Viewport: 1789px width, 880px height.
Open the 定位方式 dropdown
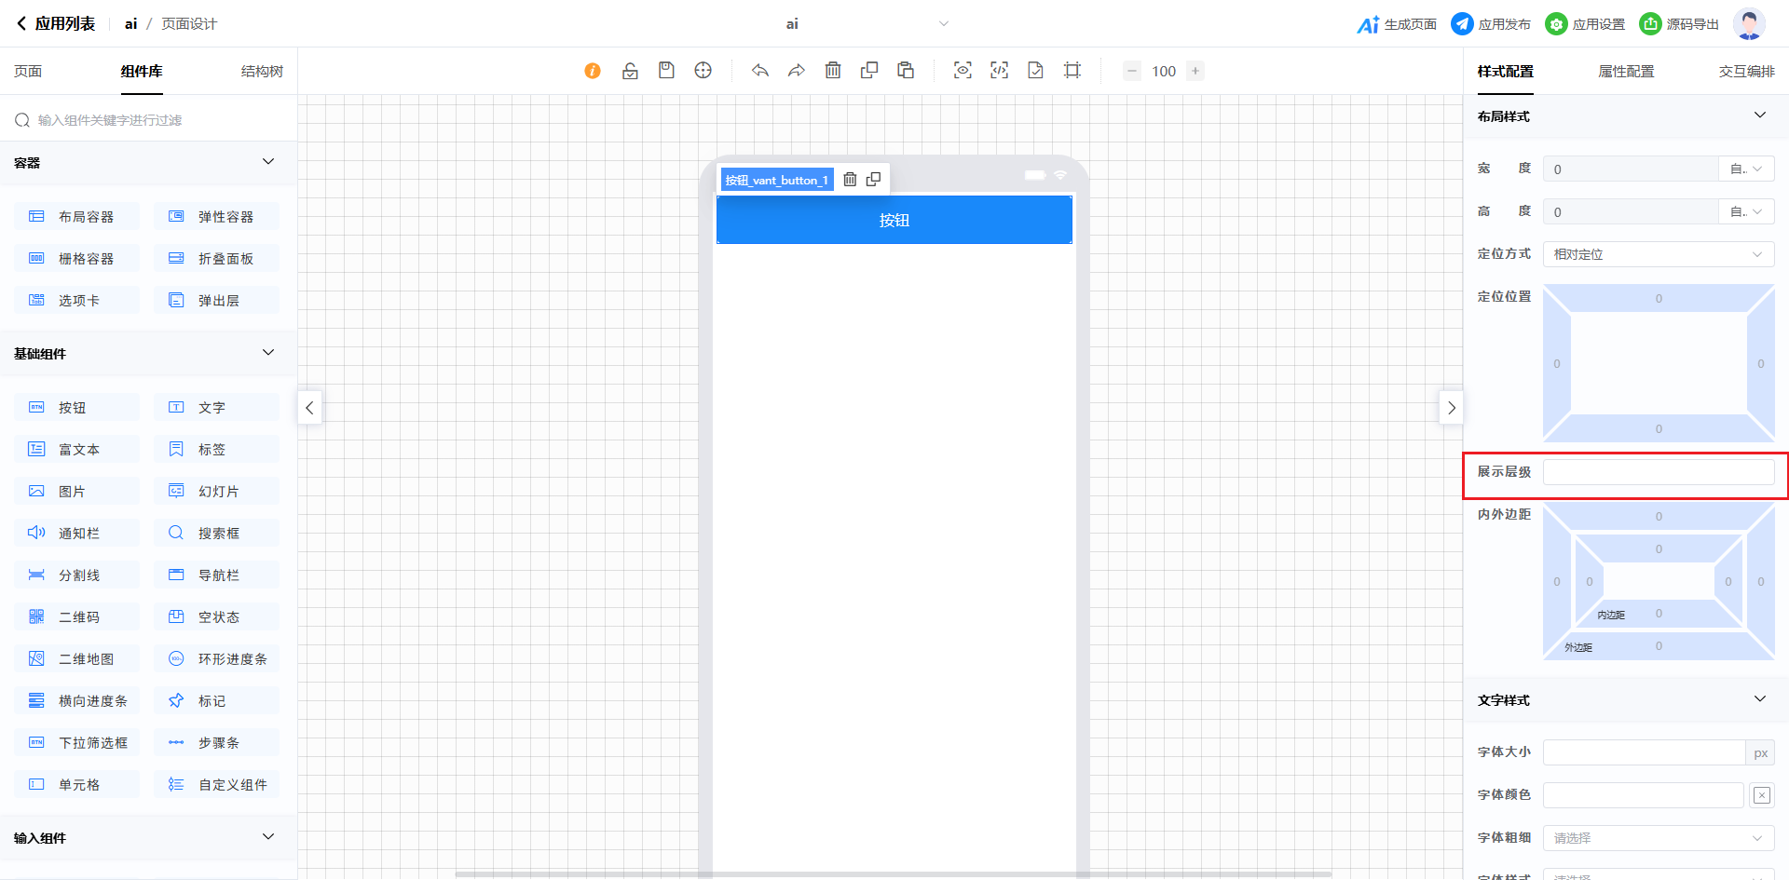pyautogui.click(x=1658, y=254)
